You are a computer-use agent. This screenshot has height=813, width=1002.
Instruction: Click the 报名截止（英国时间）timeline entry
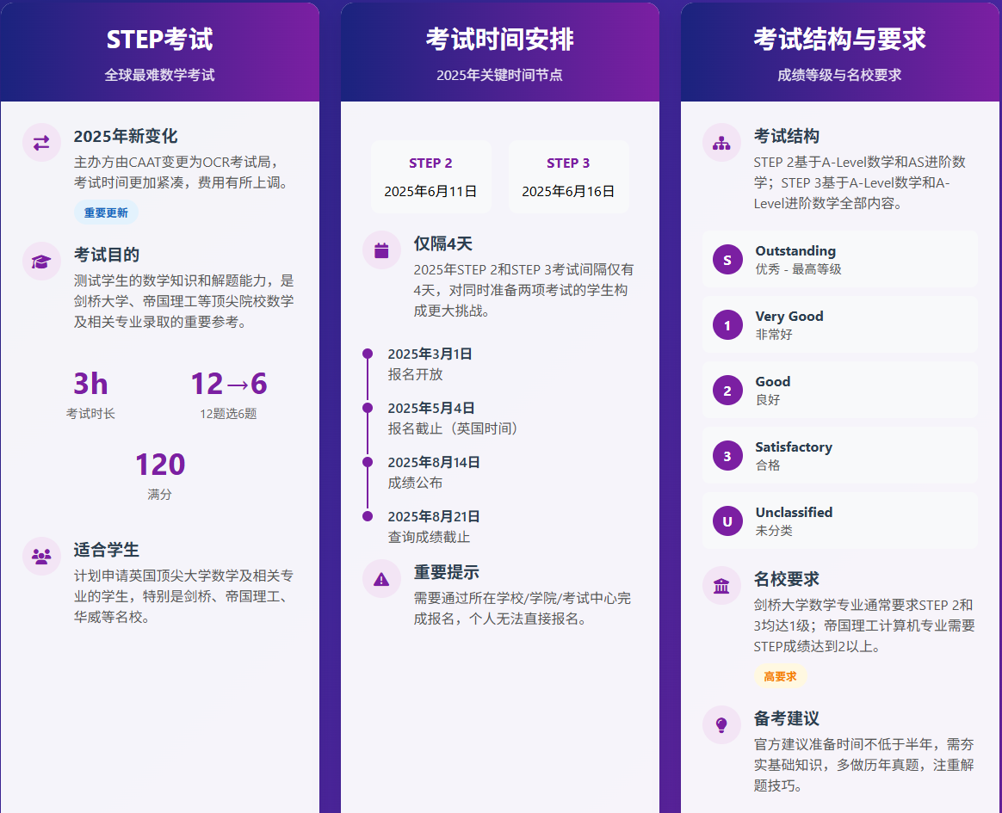(x=454, y=428)
